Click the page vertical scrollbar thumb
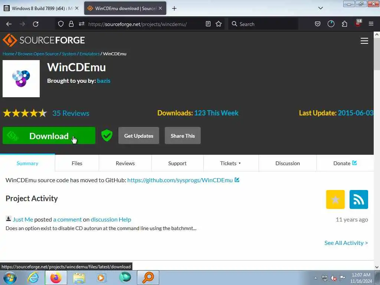380x285 pixels. pos(377,54)
